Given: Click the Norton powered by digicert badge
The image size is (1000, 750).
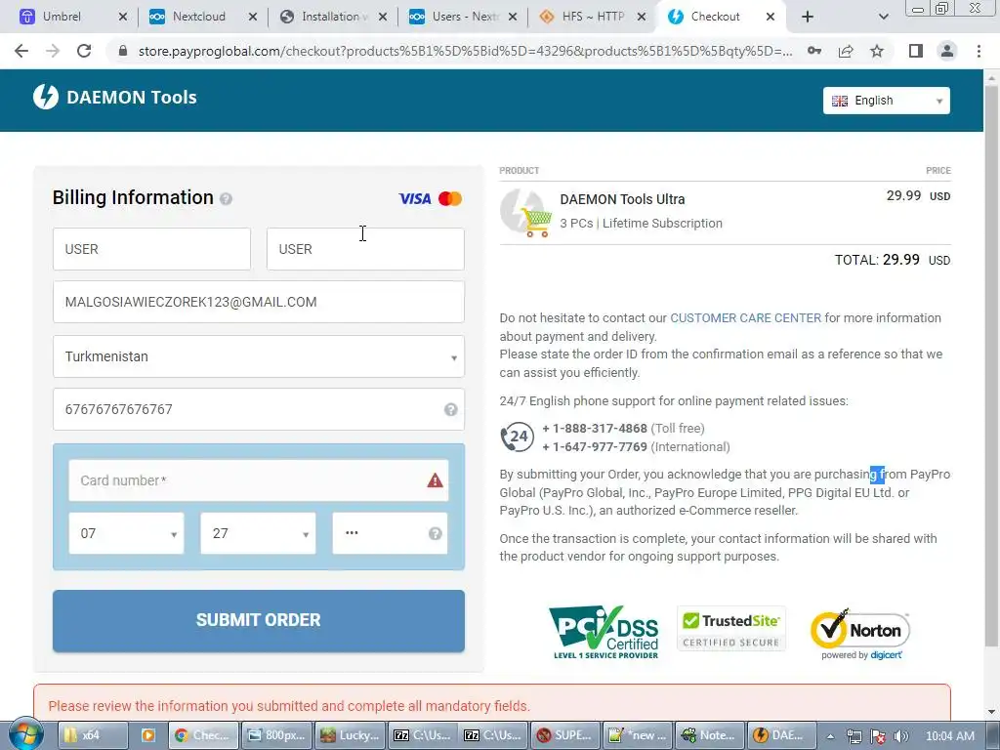Looking at the screenshot, I should pos(860,634).
